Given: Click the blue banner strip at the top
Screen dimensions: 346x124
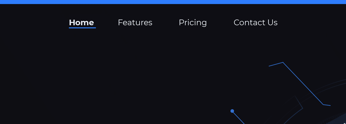Looking at the screenshot, I should click(x=173, y=2).
